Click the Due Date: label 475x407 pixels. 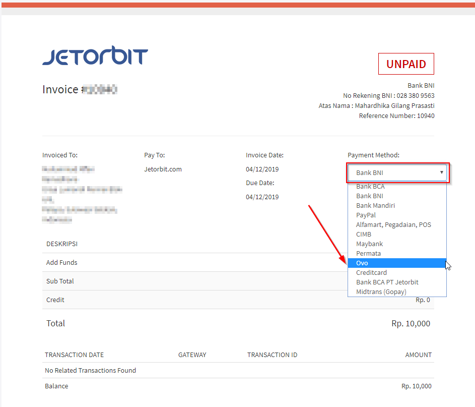[260, 183]
